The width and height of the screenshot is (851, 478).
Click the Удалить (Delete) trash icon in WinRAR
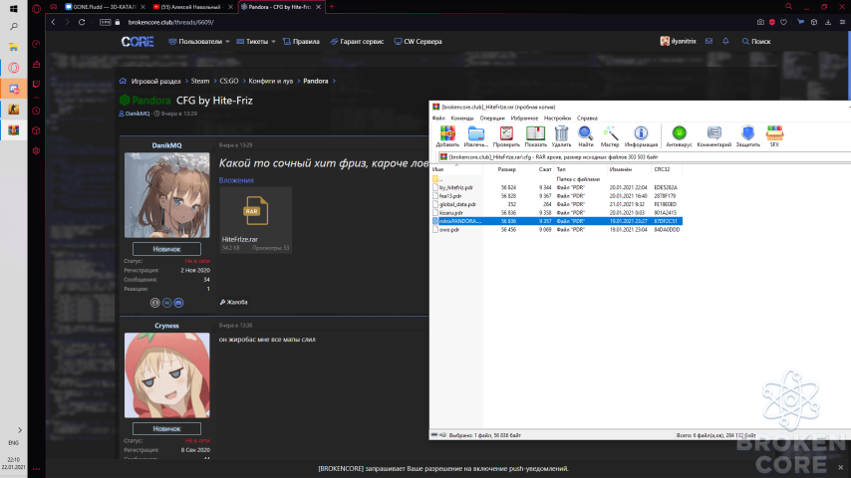pos(561,136)
